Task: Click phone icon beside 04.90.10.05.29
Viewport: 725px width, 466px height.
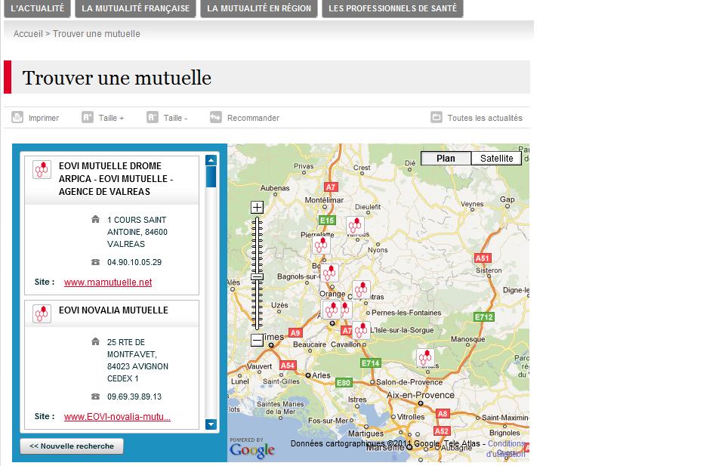Action: click(x=96, y=262)
